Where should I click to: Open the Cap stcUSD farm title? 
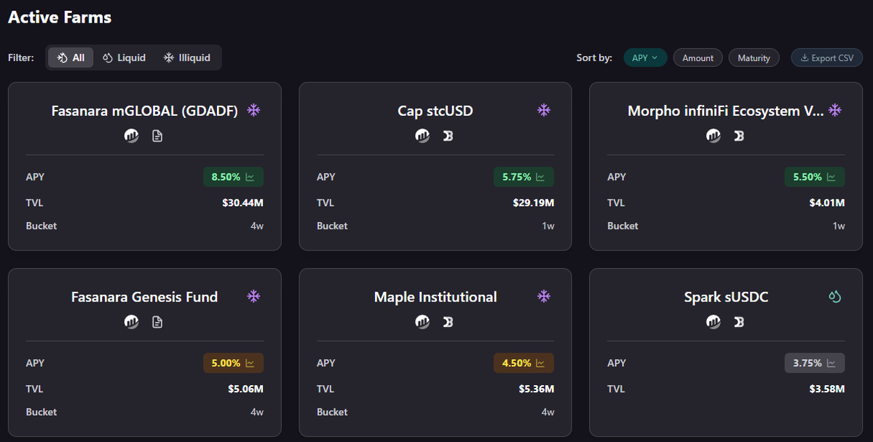(435, 111)
